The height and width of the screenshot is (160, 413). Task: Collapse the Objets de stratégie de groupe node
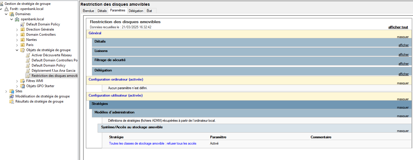(x=17, y=50)
